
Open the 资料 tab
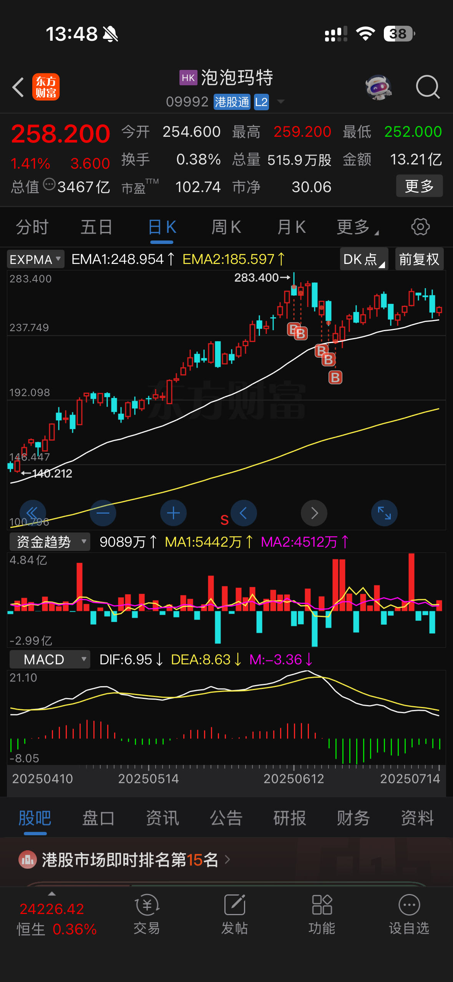coord(417,818)
